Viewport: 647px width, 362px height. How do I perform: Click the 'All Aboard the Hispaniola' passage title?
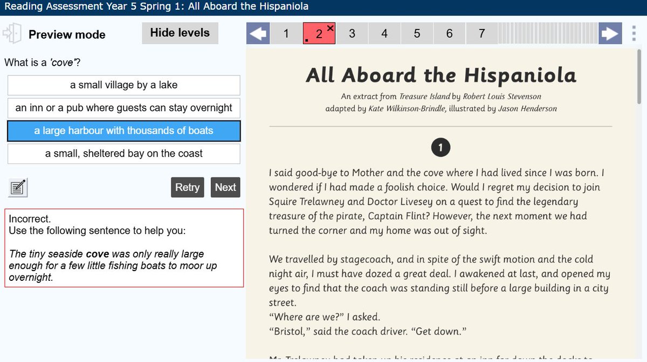(440, 75)
